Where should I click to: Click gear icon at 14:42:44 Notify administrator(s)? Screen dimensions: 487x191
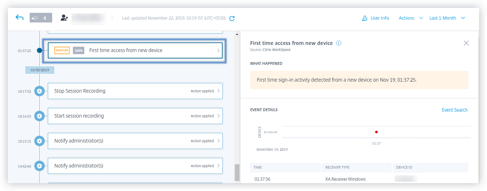click(x=39, y=166)
